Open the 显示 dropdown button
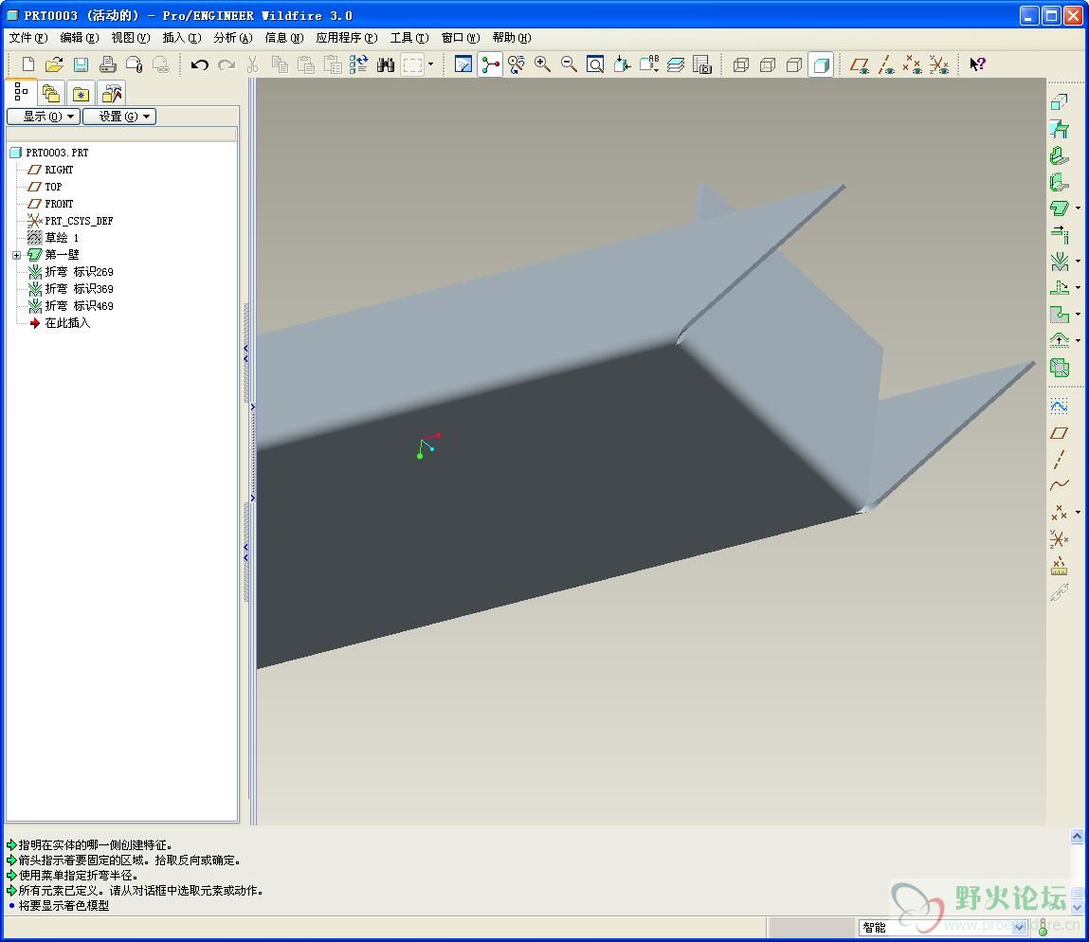The width and height of the screenshot is (1089, 942). coord(44,116)
